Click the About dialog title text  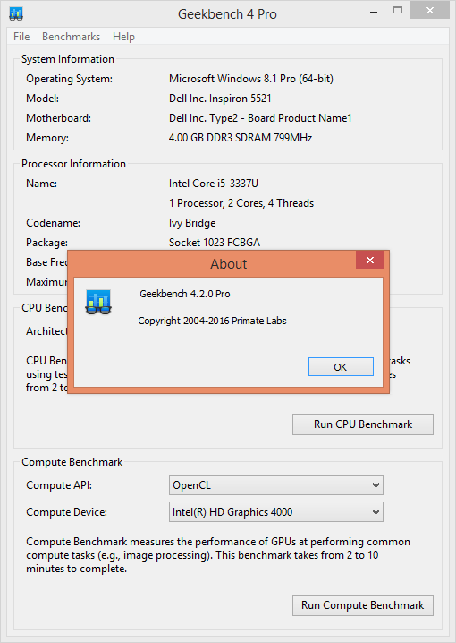228,264
